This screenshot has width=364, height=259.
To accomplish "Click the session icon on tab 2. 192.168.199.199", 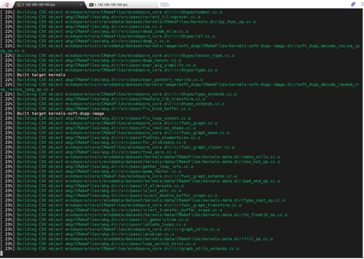I will 19,5.
